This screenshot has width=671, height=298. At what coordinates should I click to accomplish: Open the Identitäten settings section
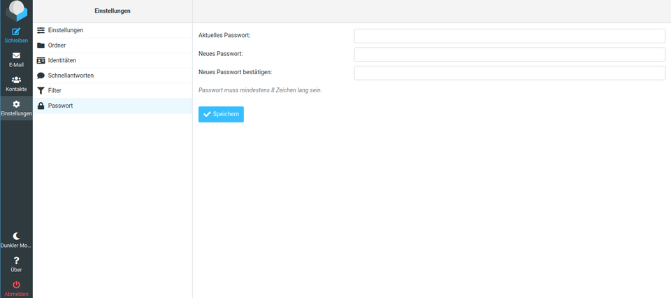(x=113, y=60)
